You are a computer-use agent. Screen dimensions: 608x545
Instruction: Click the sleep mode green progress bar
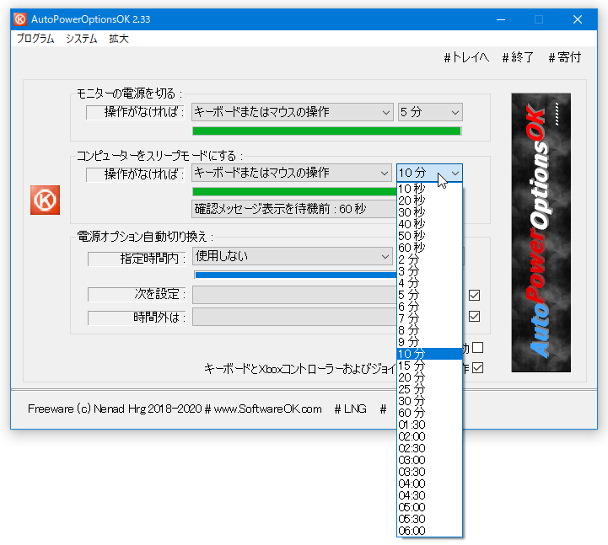pos(294,191)
